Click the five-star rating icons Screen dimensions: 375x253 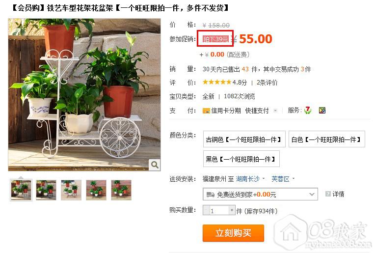216,83
